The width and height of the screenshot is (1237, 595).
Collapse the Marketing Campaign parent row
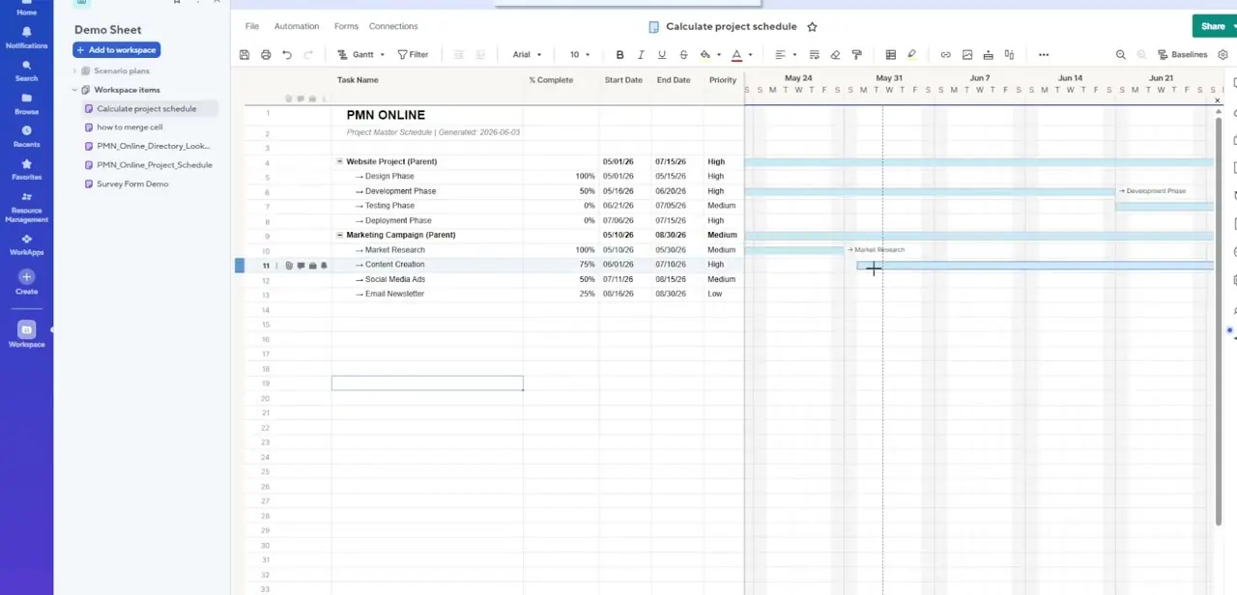(x=339, y=235)
